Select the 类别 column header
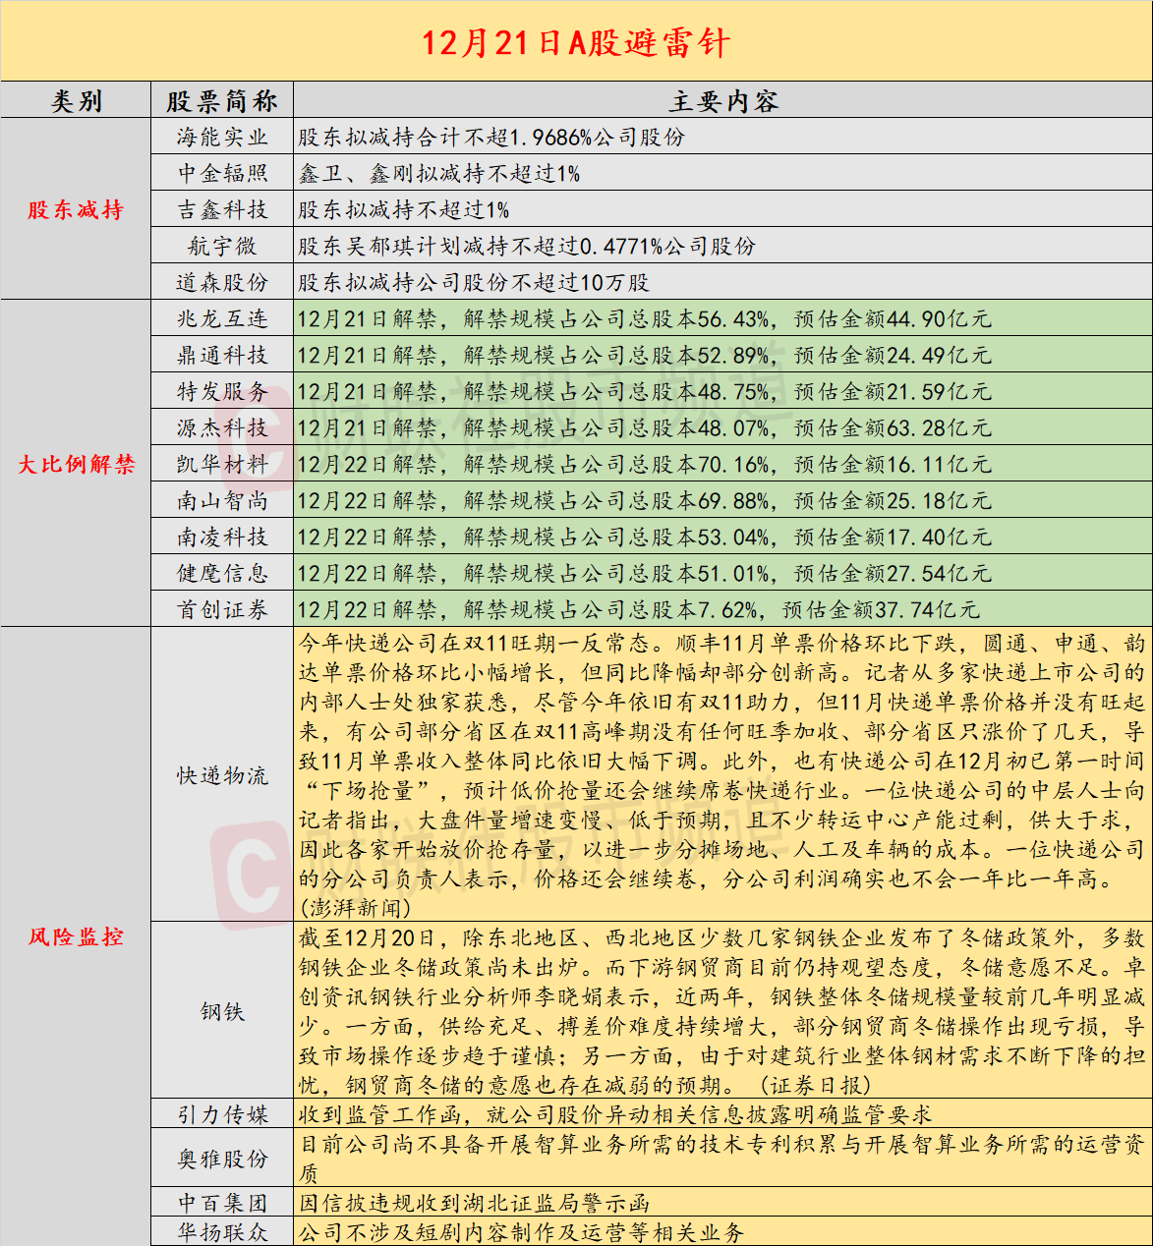 76,101
